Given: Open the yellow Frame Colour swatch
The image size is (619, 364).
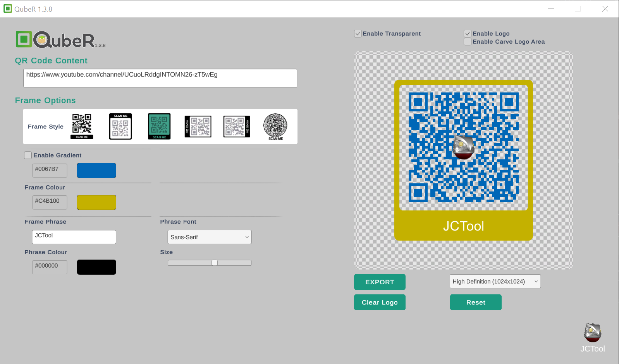Looking at the screenshot, I should coord(96,202).
